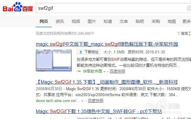The image size is (191, 119).
Task: Open Magic Swf2Gif下载 pc6下载站 result
Action: coord(99,112)
